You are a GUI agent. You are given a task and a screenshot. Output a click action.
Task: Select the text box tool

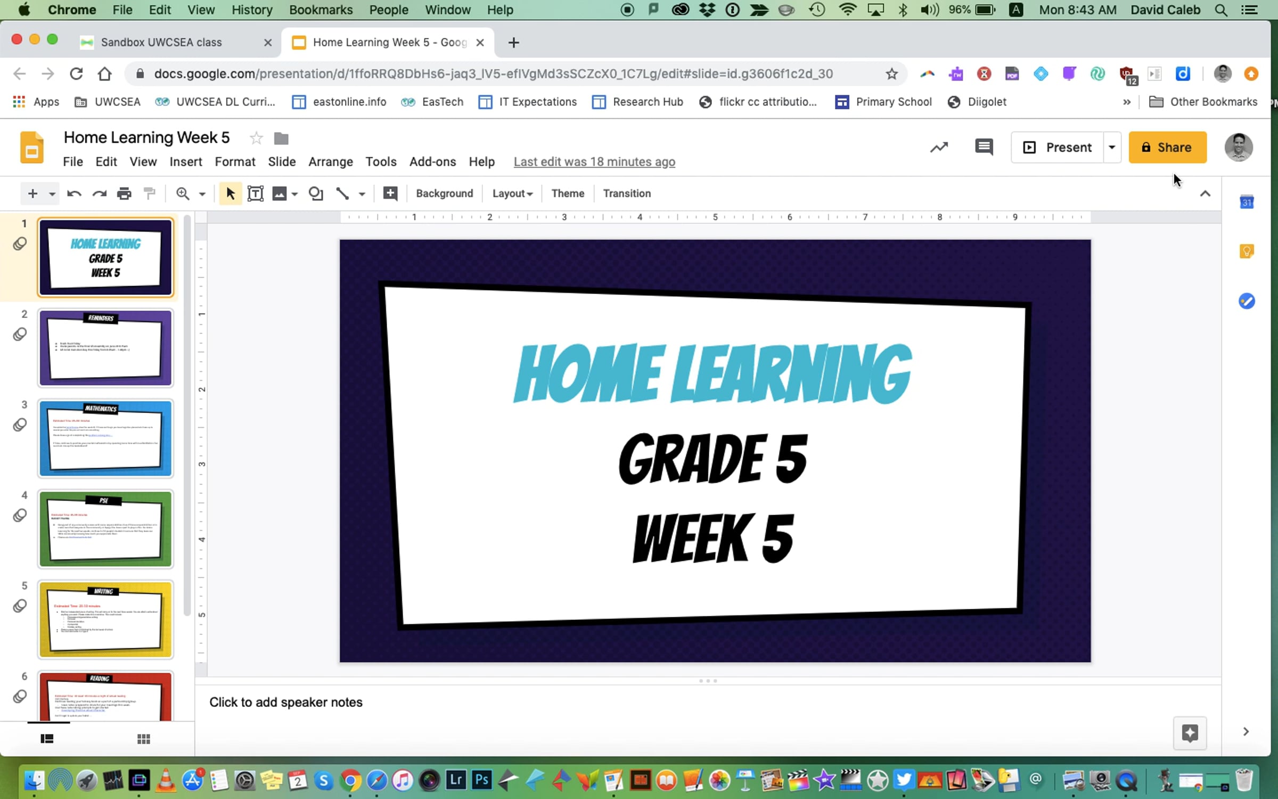point(256,193)
